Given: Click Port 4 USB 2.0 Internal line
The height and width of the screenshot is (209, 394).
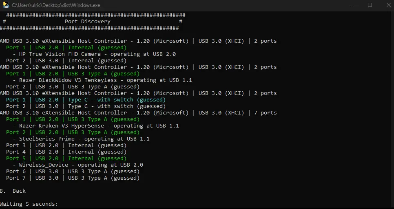Looking at the screenshot, I should pos(66,152).
